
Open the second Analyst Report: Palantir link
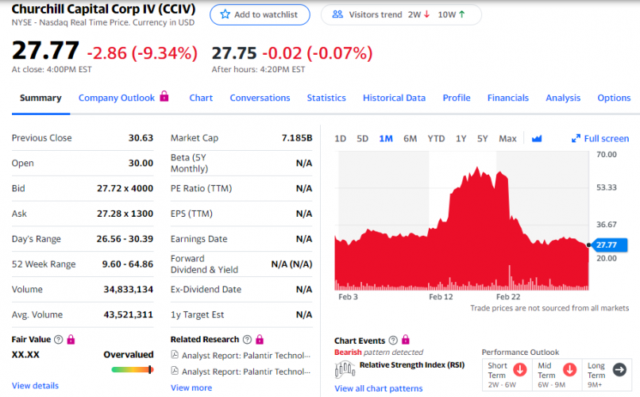click(245, 372)
